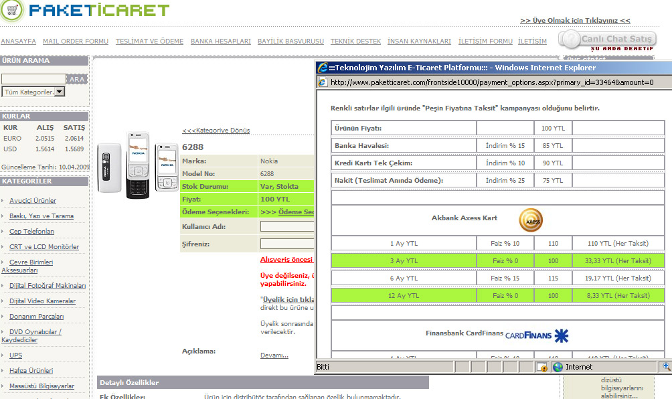Click the zoom level icon in status bar

coord(666,366)
